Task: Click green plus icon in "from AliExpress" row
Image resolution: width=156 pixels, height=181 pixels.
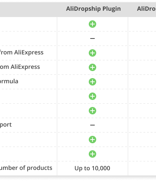Action: [92, 53]
